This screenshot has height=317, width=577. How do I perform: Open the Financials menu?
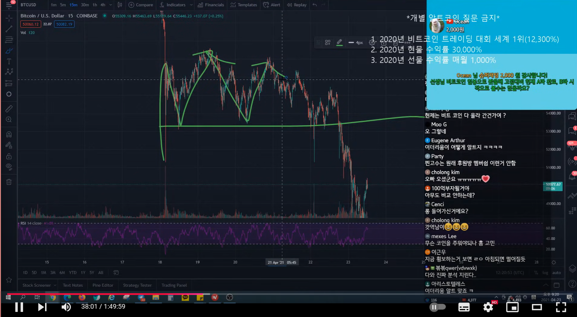211,5
